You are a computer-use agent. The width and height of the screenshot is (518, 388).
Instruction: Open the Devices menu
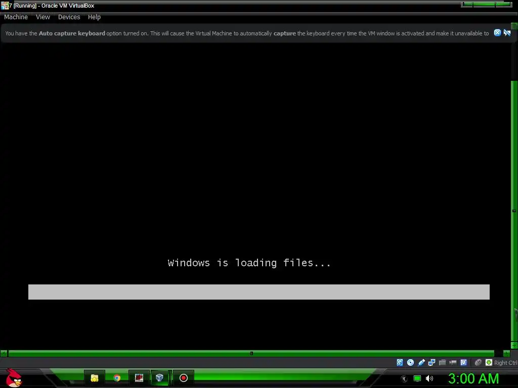pos(69,17)
